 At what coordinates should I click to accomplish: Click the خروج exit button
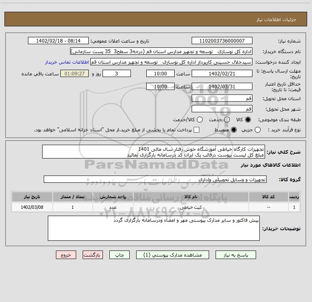(66, 255)
